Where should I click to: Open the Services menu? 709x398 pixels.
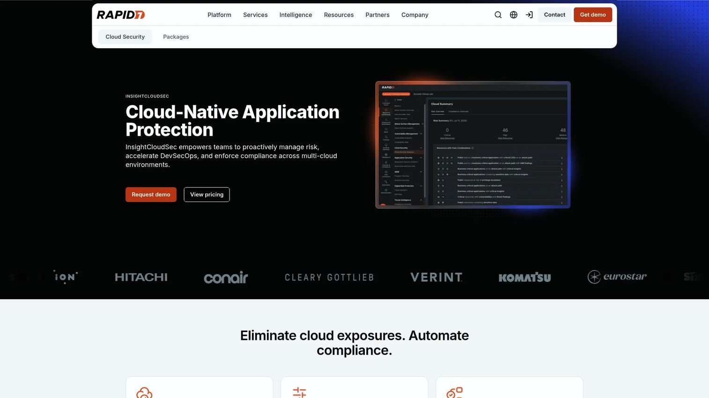coord(255,14)
